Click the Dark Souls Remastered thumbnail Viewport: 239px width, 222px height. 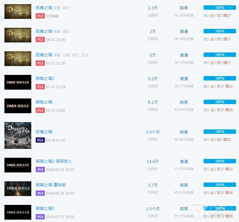point(18,189)
